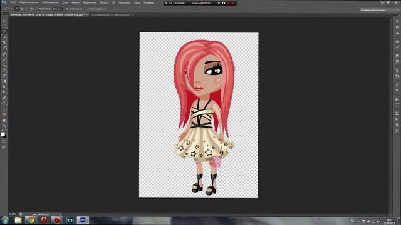Select the Zoom tool

point(4,126)
